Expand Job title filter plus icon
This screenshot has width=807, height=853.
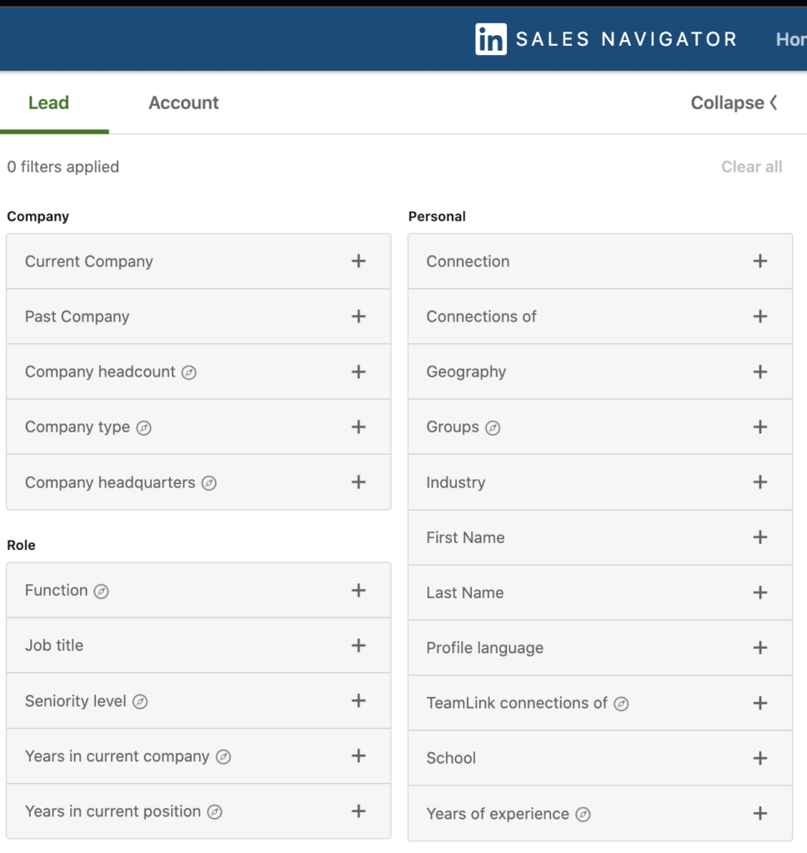click(x=358, y=646)
